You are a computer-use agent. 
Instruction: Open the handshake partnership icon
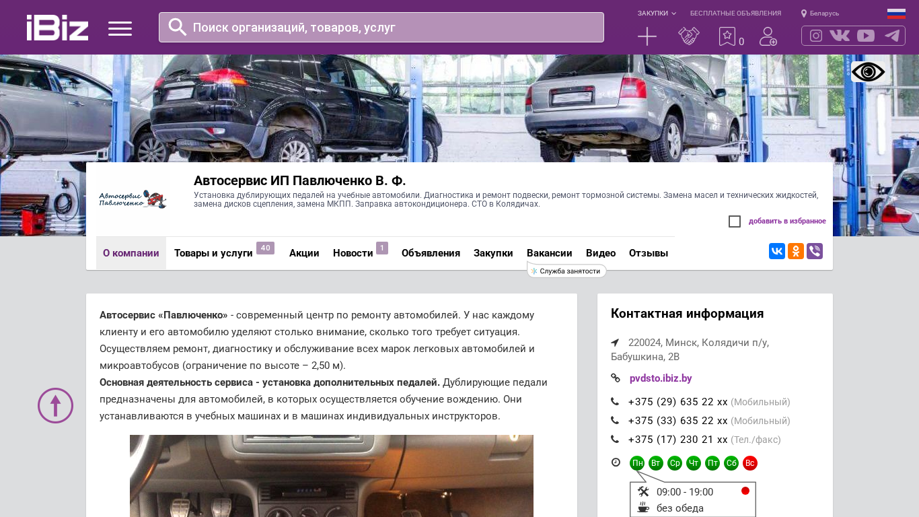689,36
